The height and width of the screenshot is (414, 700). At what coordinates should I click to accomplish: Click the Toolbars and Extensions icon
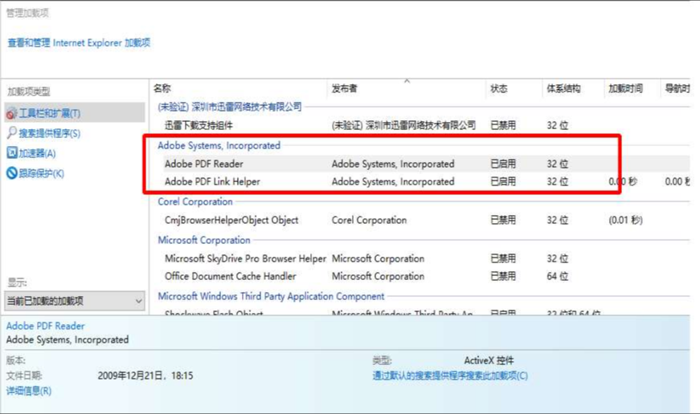(x=11, y=114)
